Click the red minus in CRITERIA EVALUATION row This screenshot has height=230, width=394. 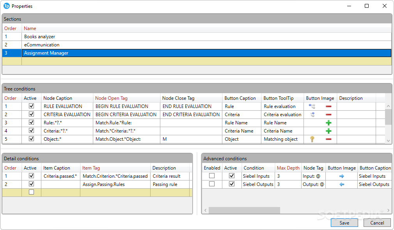pos(328,115)
